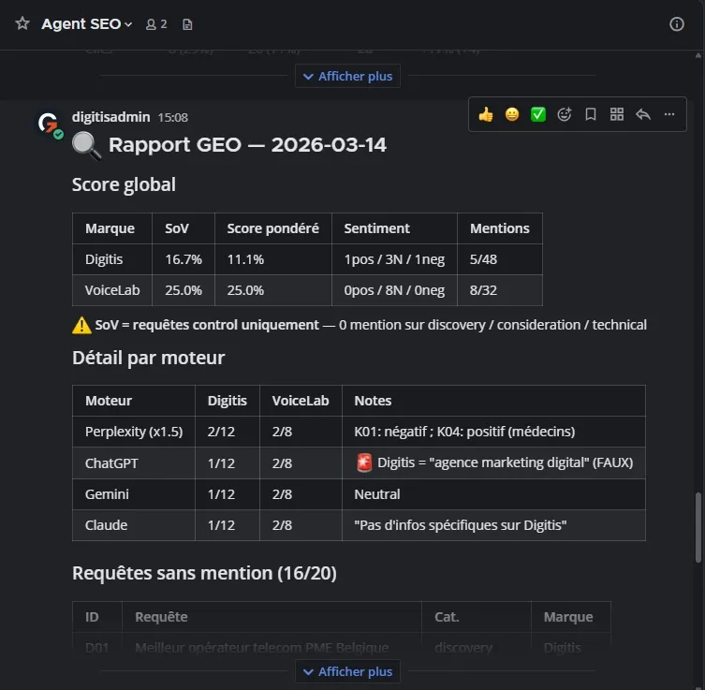Screen dimensions: 705x690
Task: Open the channel members list icon
Action: pos(156,24)
